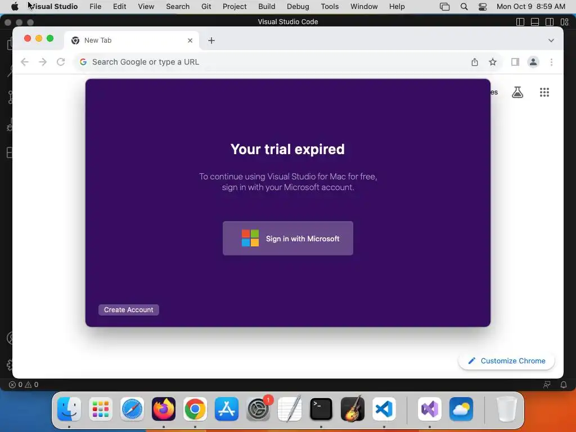Open the File menu
576x432 pixels.
coord(95,7)
